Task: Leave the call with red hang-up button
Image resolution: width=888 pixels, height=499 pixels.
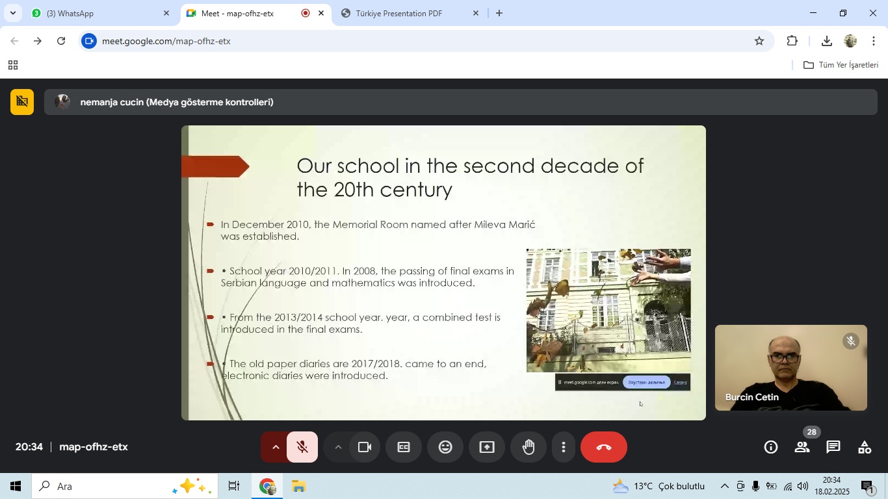Action: tap(603, 447)
